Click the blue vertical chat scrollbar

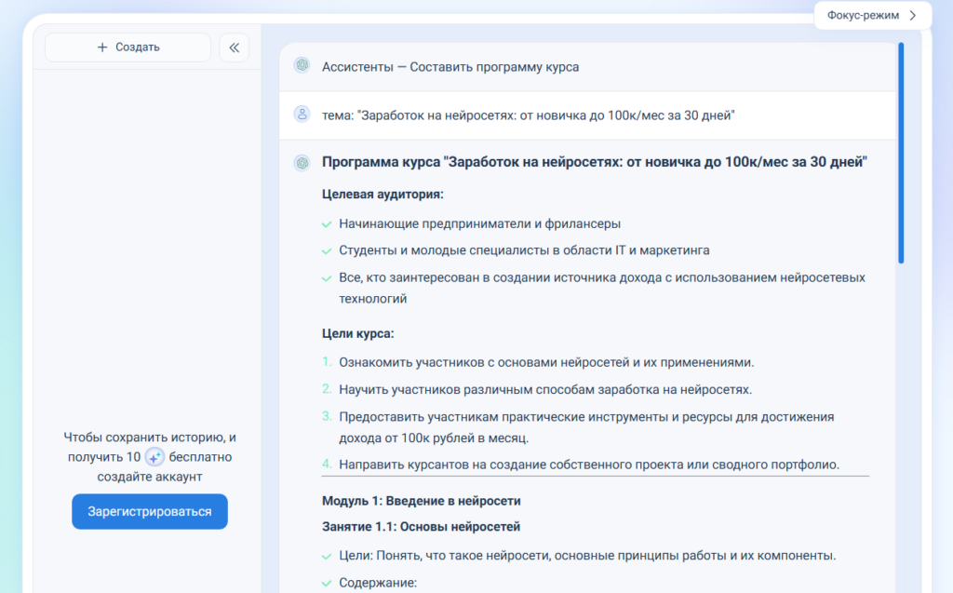(901, 153)
